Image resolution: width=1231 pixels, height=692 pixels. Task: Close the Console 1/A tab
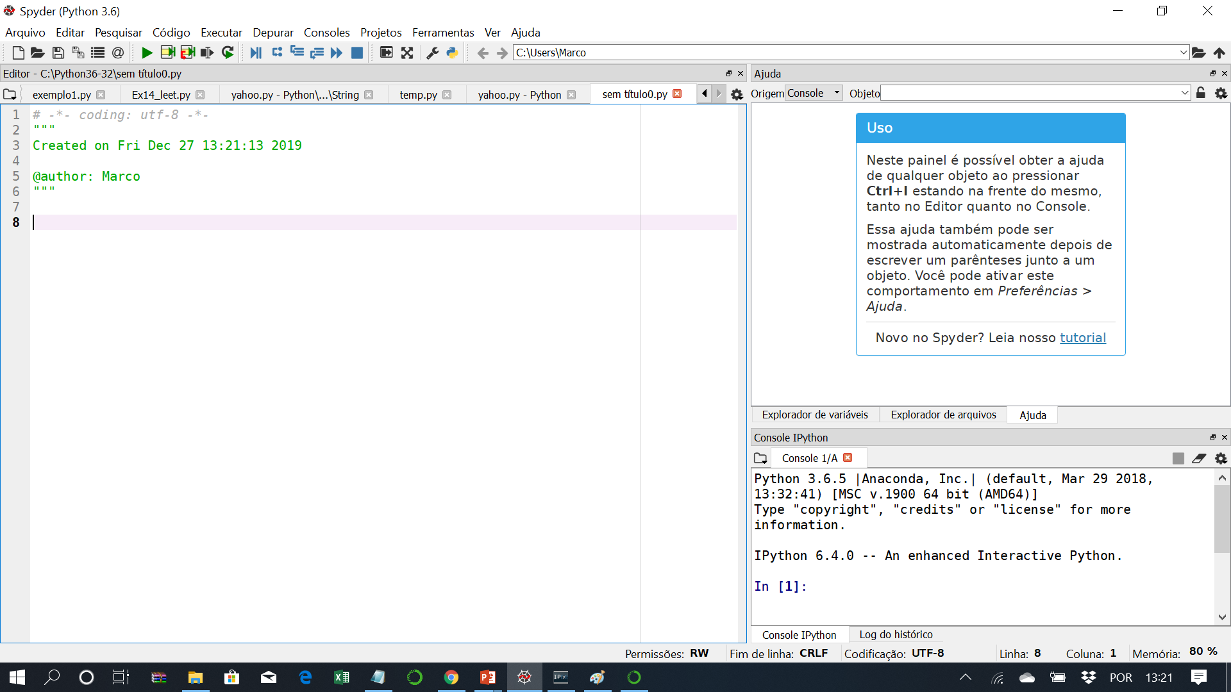(848, 457)
